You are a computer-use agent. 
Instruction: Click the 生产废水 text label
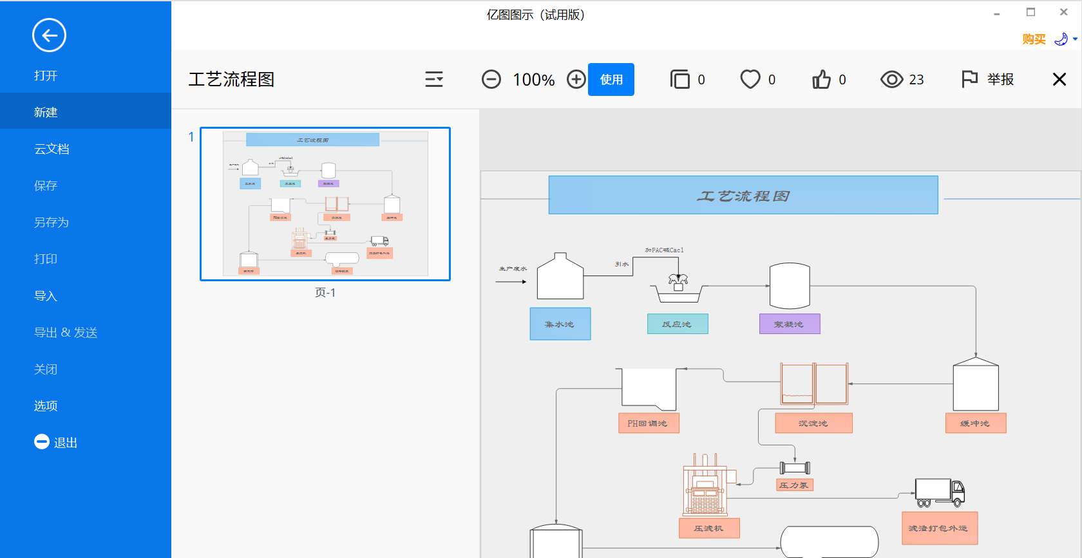click(513, 269)
